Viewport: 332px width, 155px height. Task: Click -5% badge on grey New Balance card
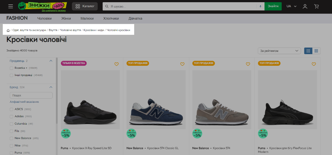coord(197,134)
